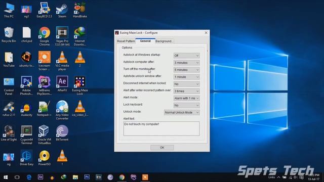Launch Microsoft Edge from the taskbar
324x182 pixels.
coord(29,177)
